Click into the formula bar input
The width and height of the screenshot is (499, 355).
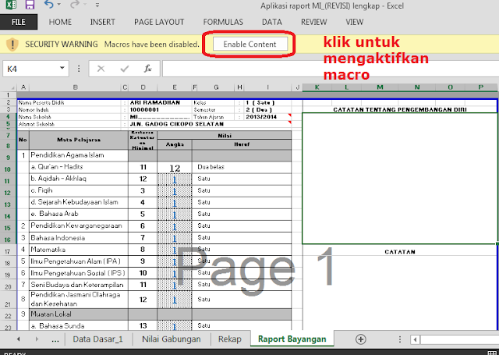coord(331,69)
